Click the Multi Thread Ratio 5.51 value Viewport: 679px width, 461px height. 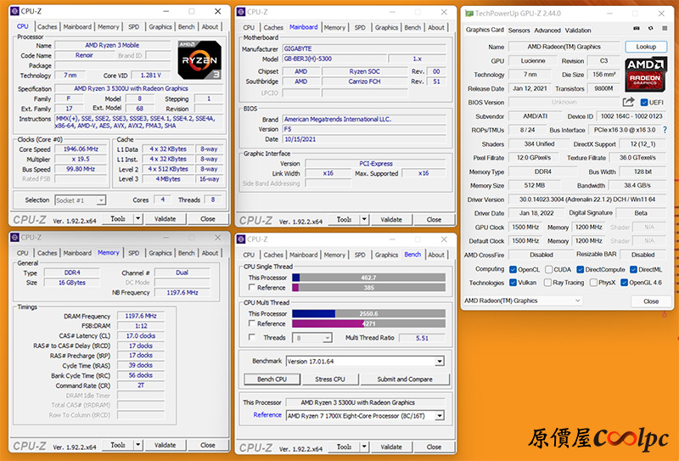tap(422, 338)
